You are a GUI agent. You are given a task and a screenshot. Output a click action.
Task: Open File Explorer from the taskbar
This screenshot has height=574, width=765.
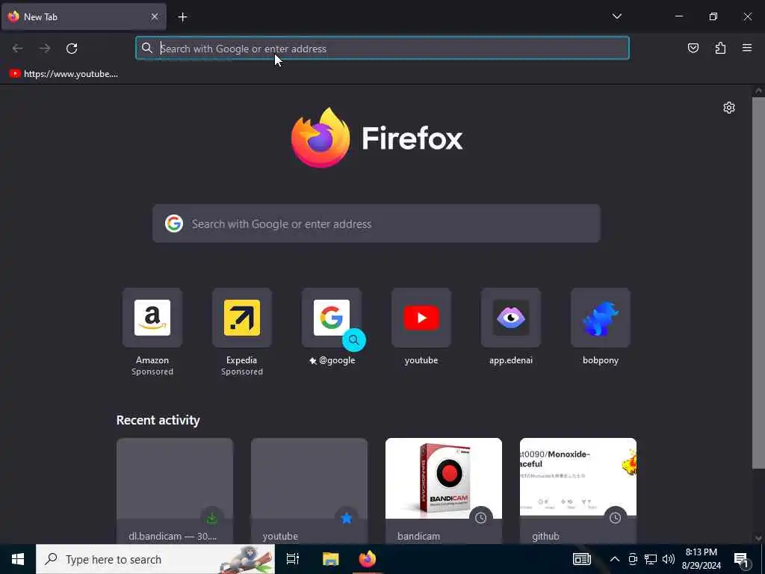click(330, 559)
